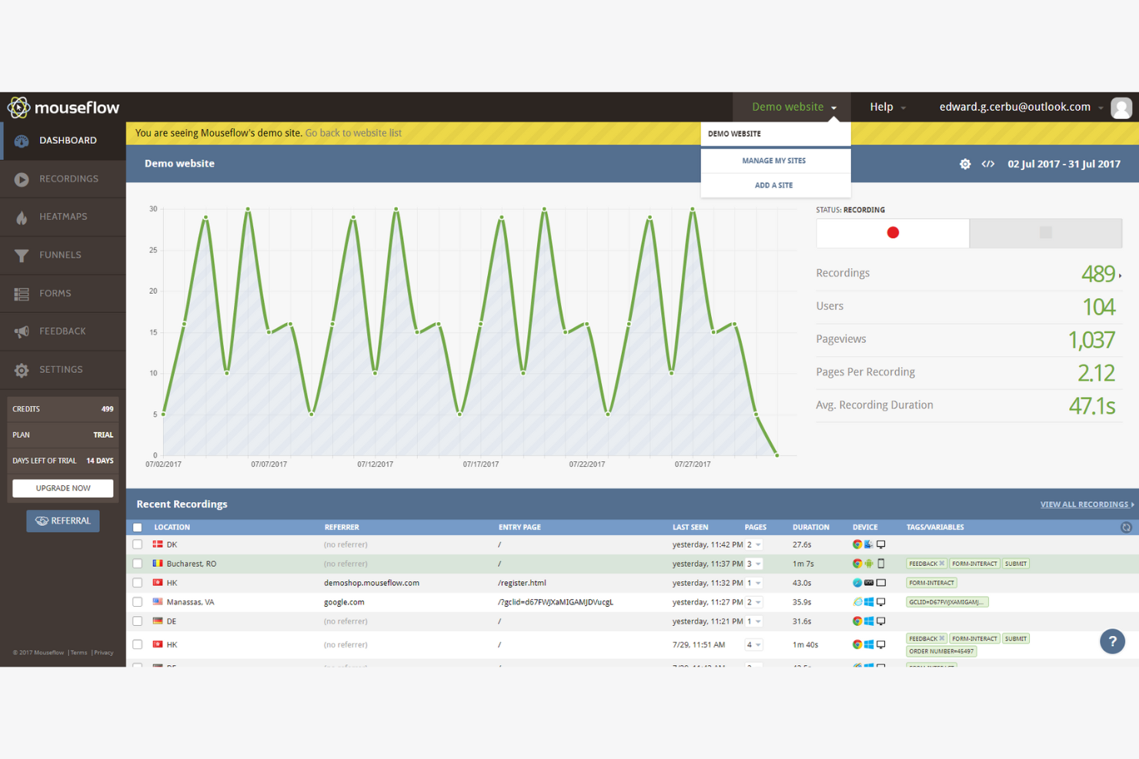Image resolution: width=1139 pixels, height=759 pixels.
Task: Toggle the select-all recordings checkbox
Action: (138, 528)
